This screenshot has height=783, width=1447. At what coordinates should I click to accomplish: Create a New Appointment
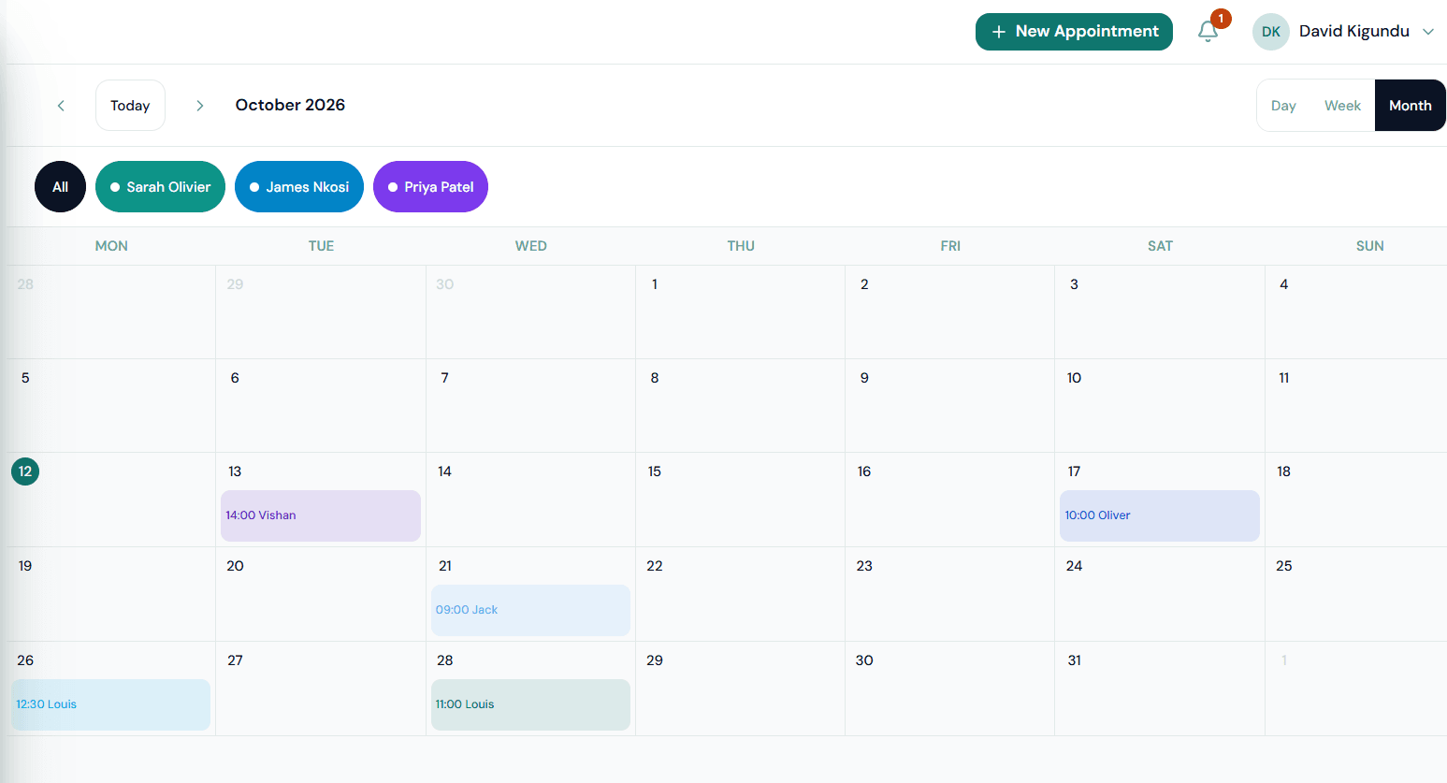tap(1074, 32)
